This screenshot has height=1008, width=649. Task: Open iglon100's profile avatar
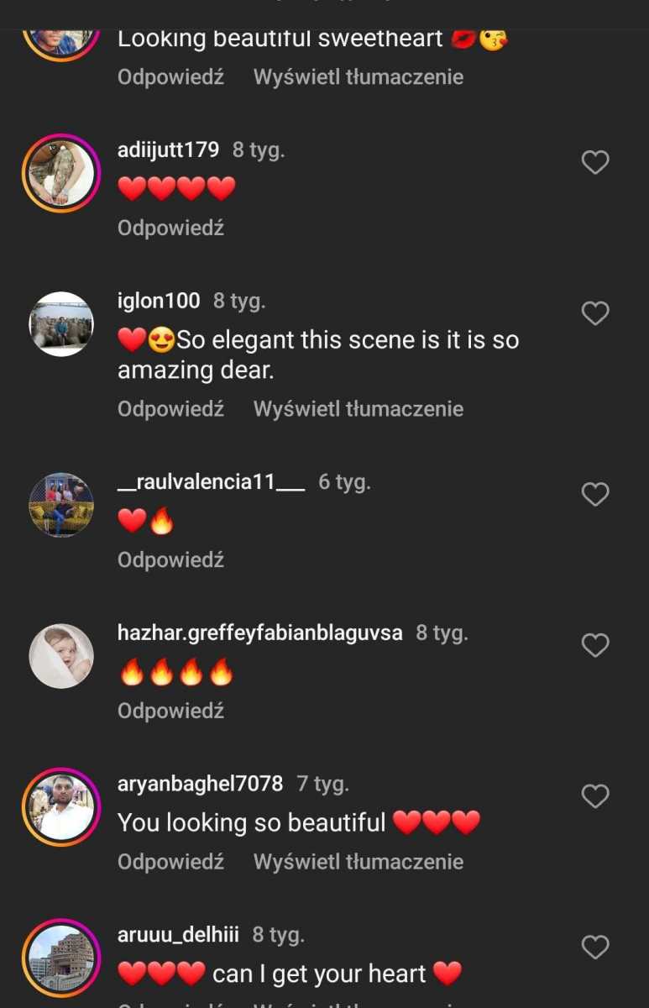61,324
